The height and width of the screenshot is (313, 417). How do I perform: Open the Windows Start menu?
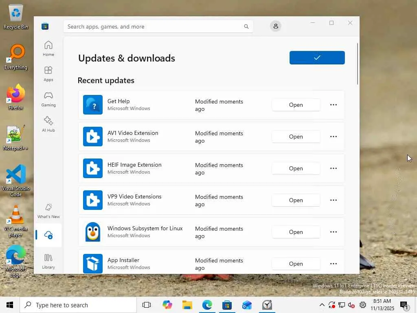click(x=10, y=305)
